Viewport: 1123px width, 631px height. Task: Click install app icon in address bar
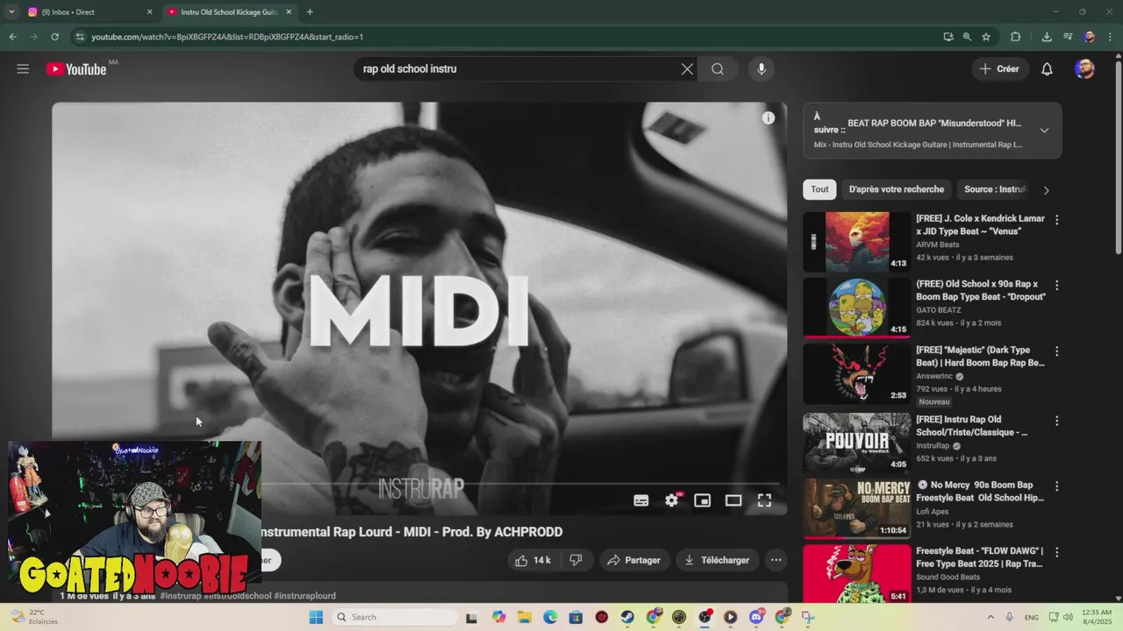pyautogui.click(x=948, y=37)
